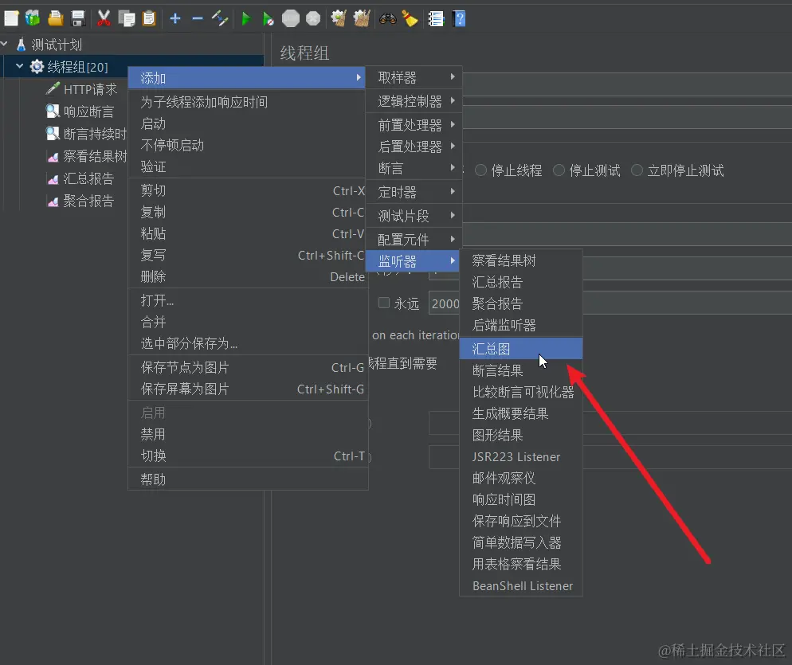The width and height of the screenshot is (792, 665).
Task: Click the Expand all plus icon
Action: [x=175, y=18]
